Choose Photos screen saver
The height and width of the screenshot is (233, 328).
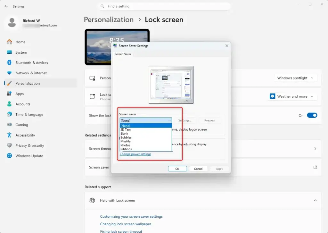click(146, 145)
